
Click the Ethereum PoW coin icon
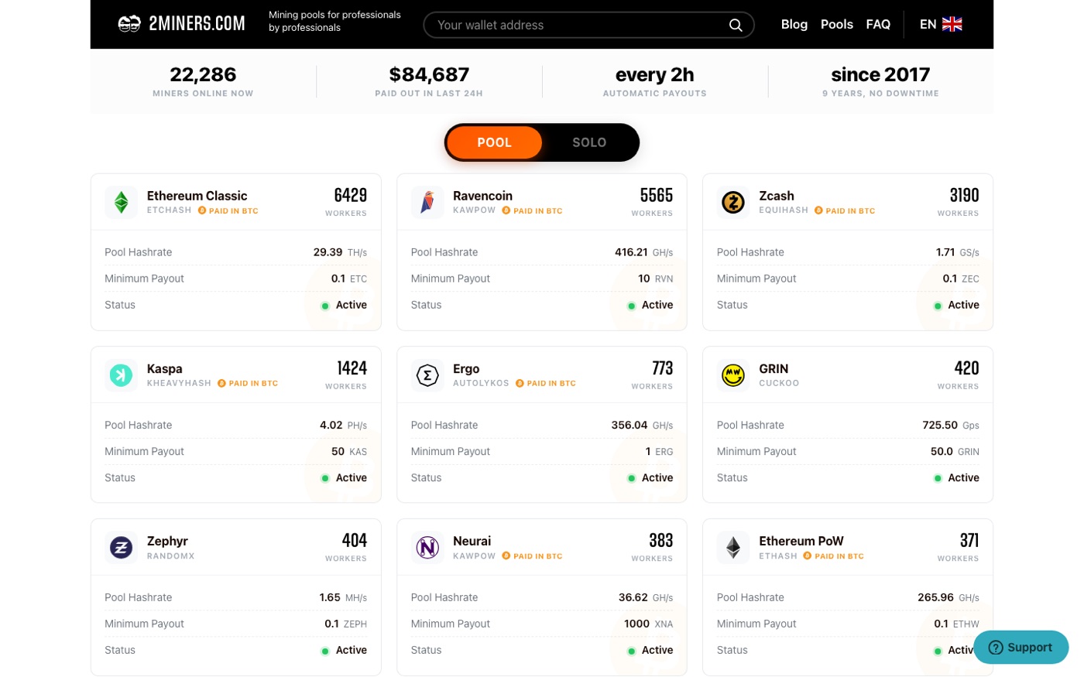coord(733,548)
